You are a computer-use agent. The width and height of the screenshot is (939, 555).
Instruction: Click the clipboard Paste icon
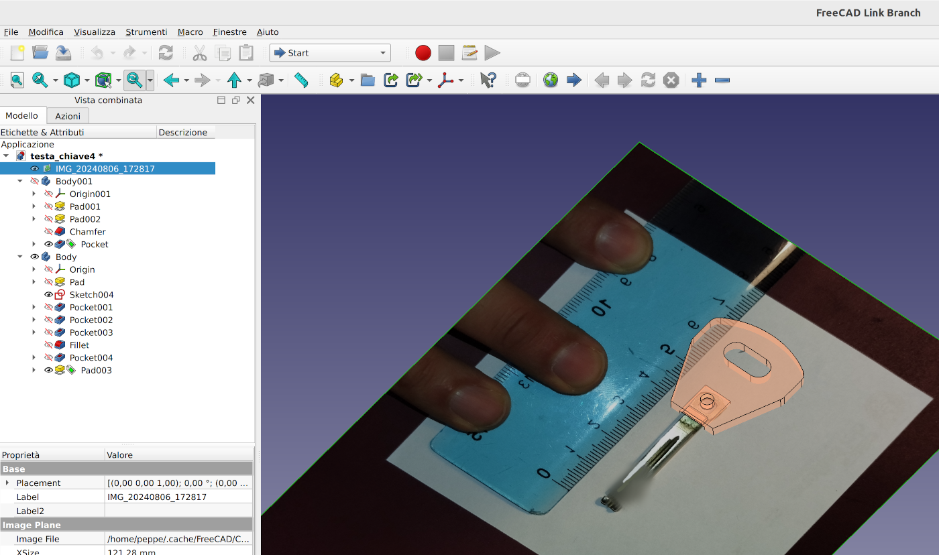(x=246, y=53)
